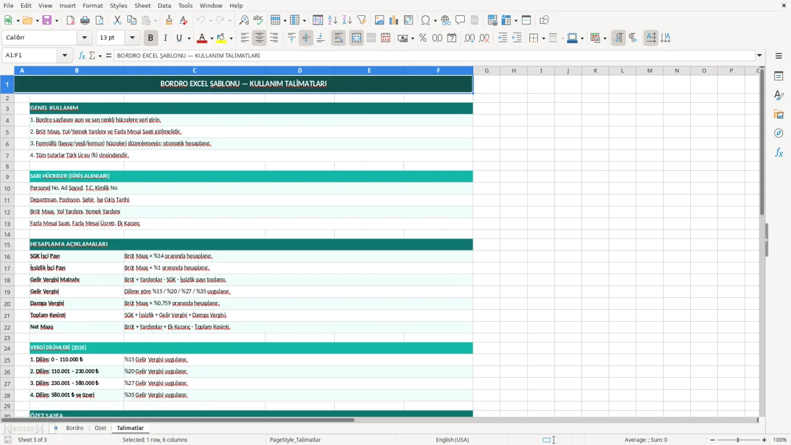
Task: Apply the red font color
Action: tap(202, 38)
